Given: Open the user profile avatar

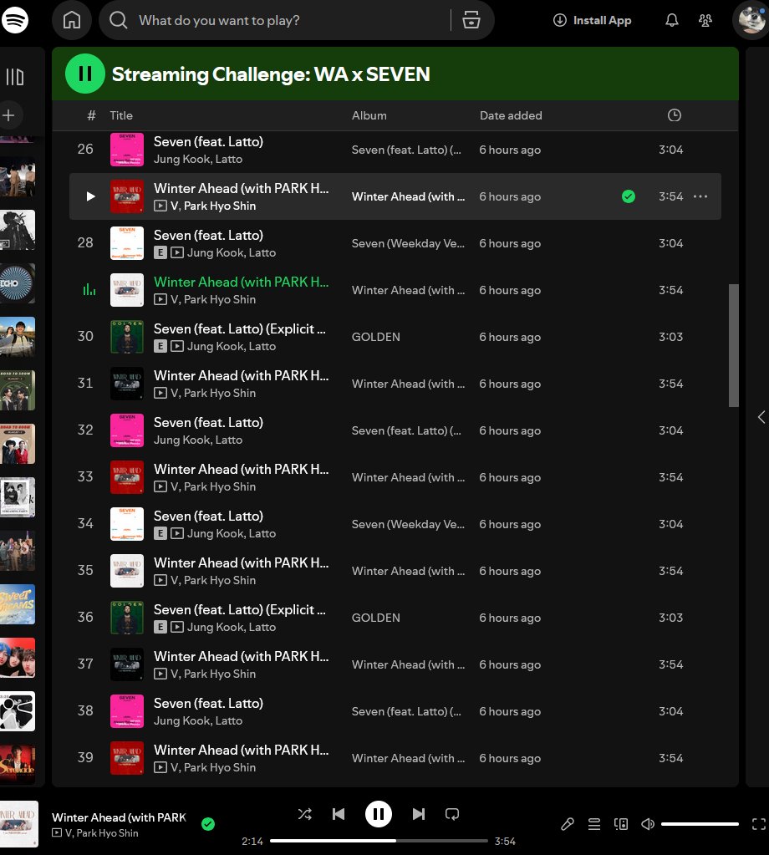Looking at the screenshot, I should point(752,20).
